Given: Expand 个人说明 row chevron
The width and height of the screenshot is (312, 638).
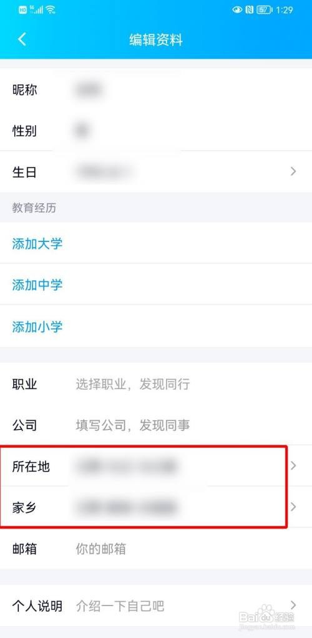Looking at the screenshot, I should click(x=293, y=605).
